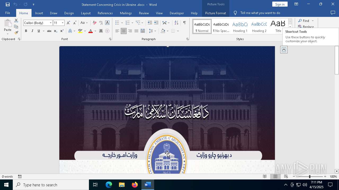Switch to the Review tab
The image size is (339, 190).
[144, 13]
